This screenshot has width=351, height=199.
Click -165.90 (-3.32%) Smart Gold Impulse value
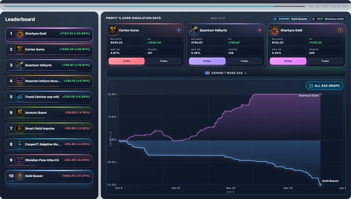point(77,128)
